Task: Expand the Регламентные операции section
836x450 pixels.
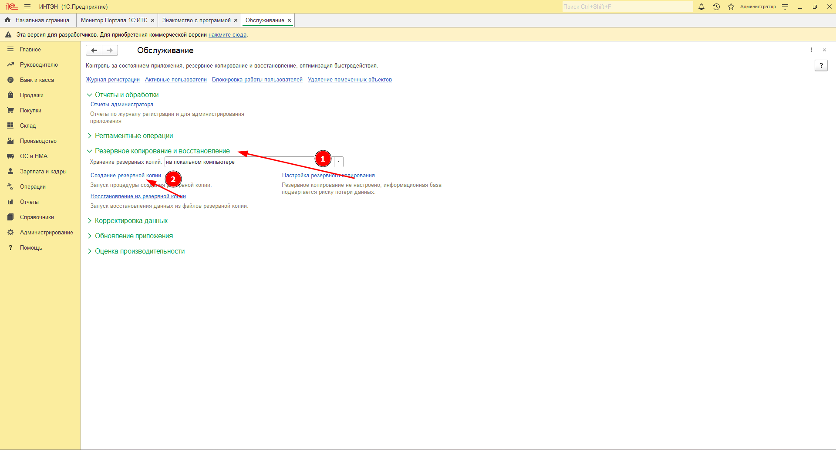Action: click(89, 136)
